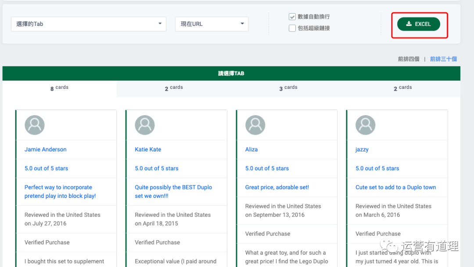Switch to the 8 cards tab

(x=59, y=88)
